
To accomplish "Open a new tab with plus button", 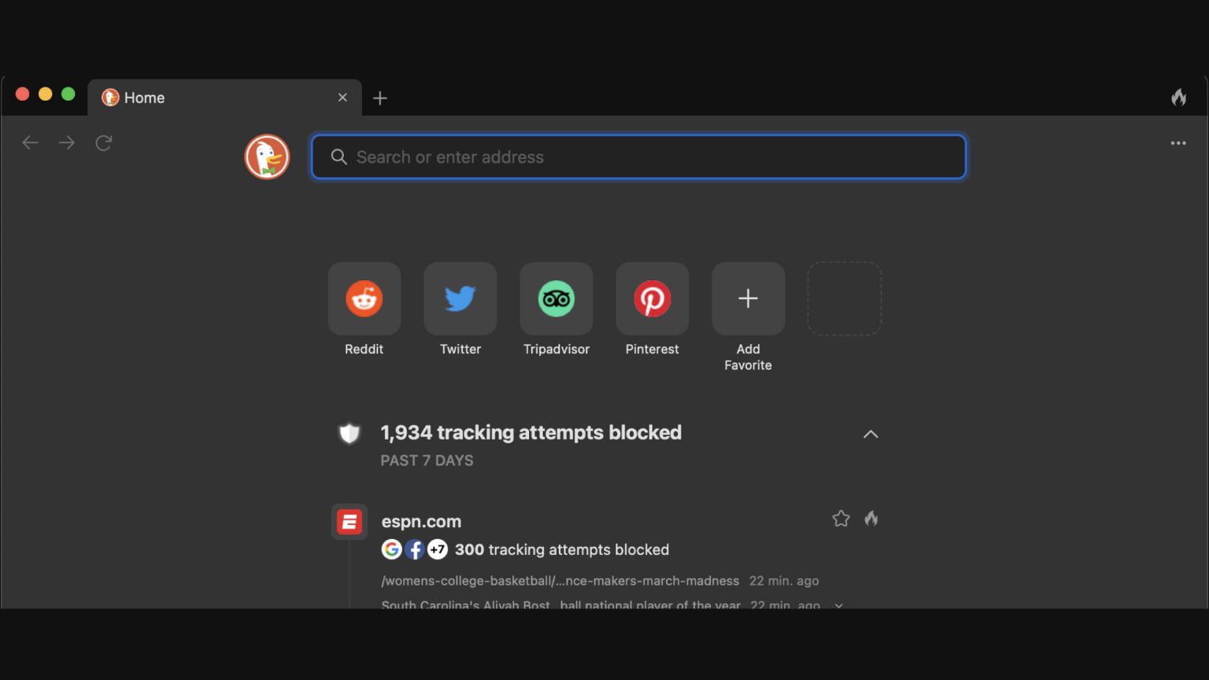I will click(380, 98).
